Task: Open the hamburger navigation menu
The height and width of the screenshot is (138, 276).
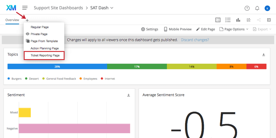Action: click(x=25, y=7)
